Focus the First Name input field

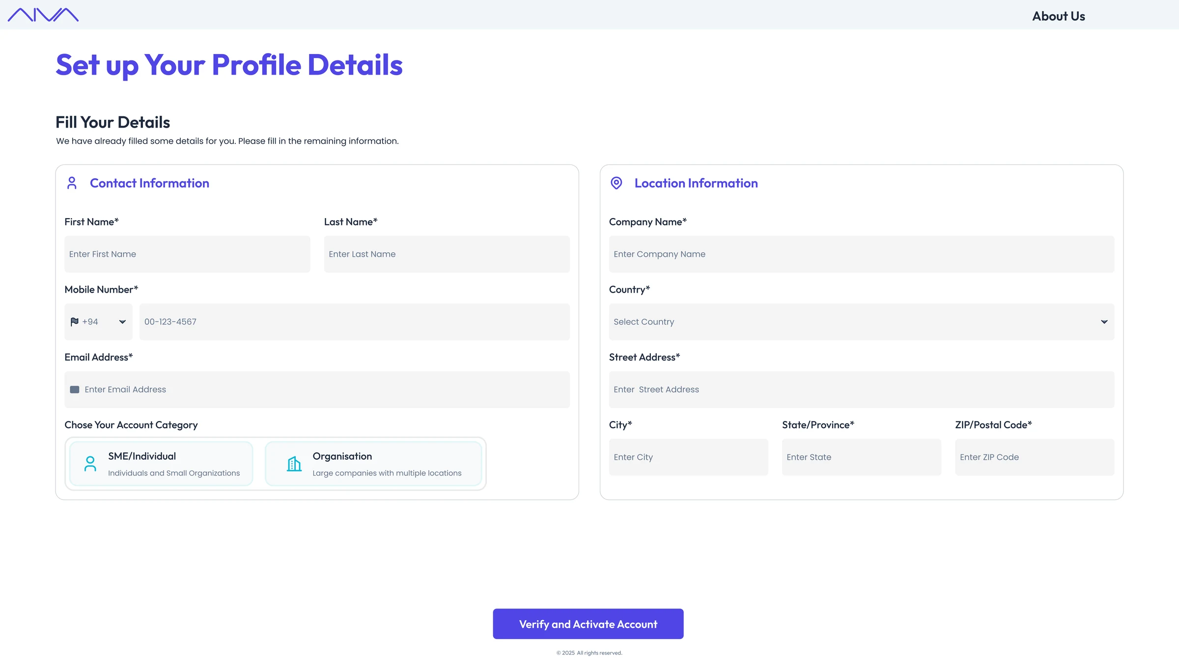point(187,254)
